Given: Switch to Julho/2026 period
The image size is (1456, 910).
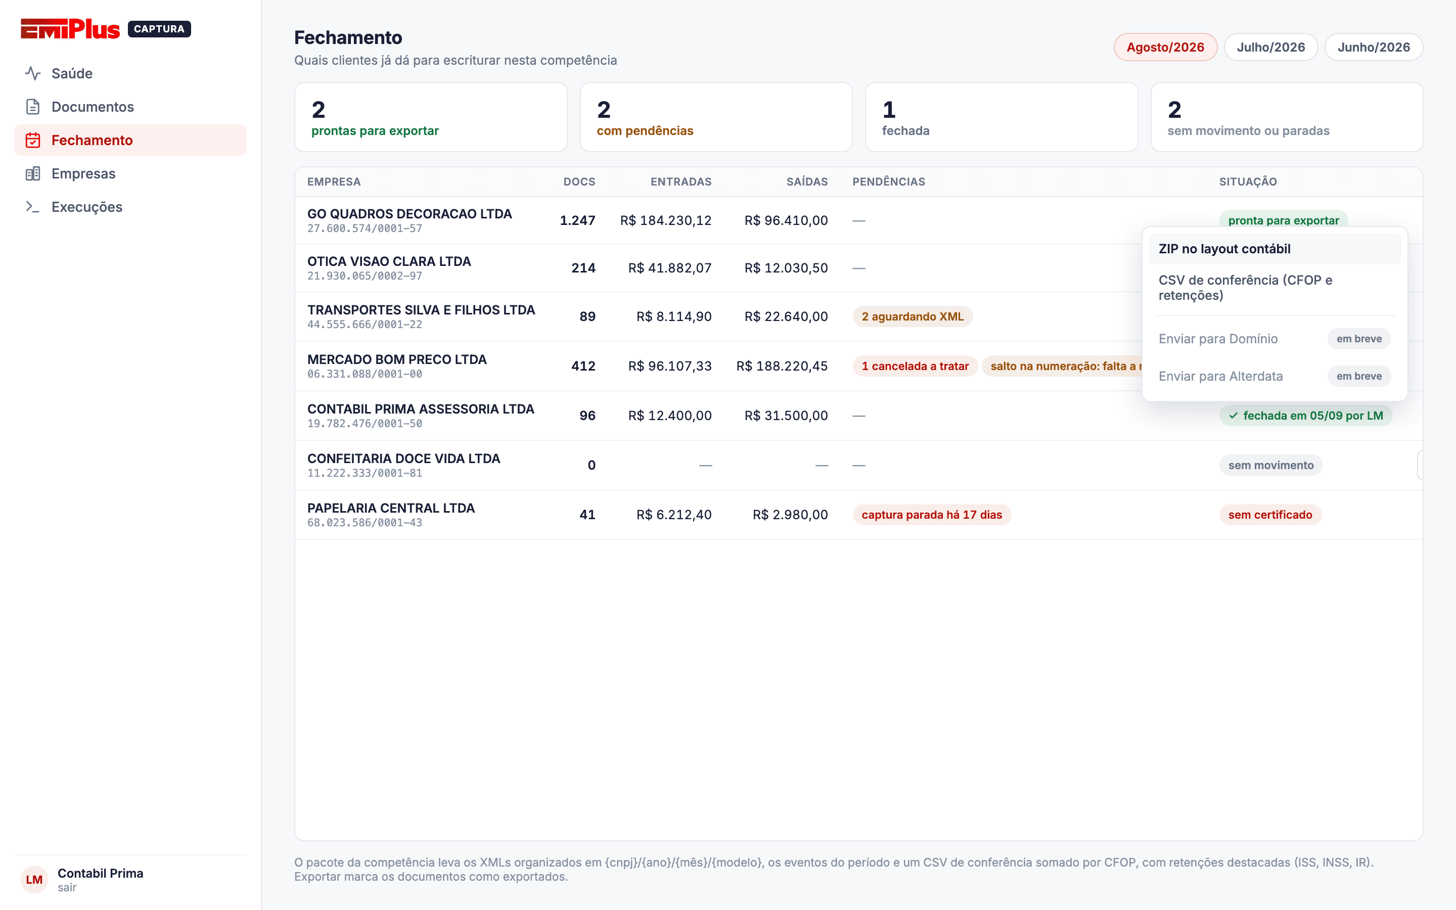Looking at the screenshot, I should pyautogui.click(x=1270, y=47).
